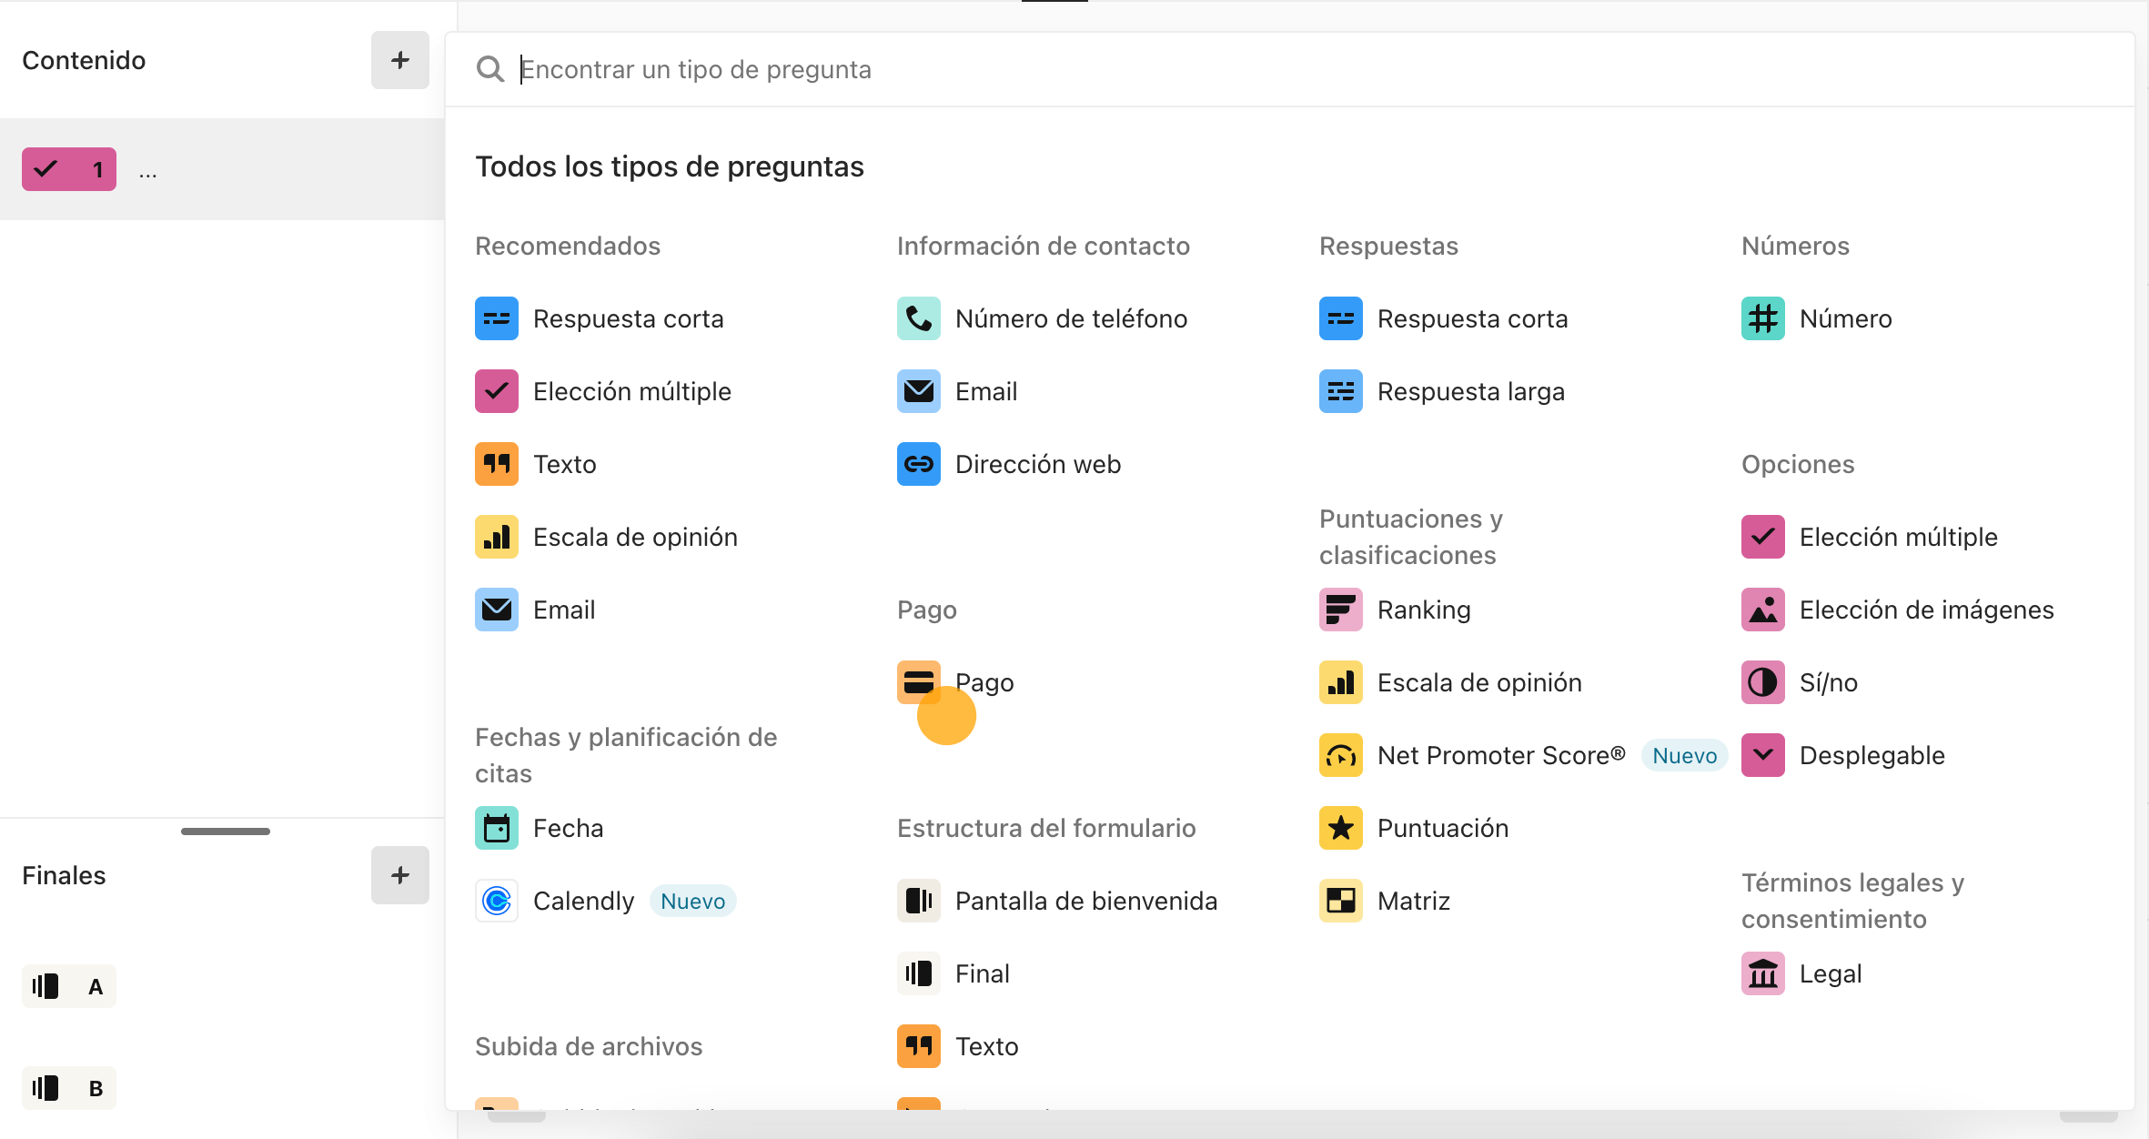Choose the Ranking question type icon
Image resolution: width=2149 pixels, height=1139 pixels.
(x=1340, y=610)
